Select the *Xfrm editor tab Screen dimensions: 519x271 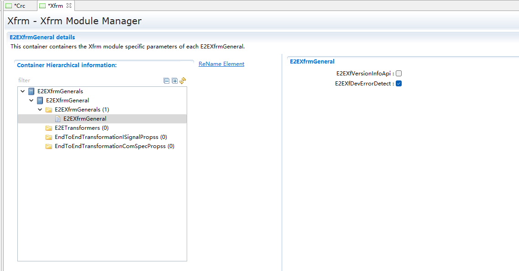55,6
